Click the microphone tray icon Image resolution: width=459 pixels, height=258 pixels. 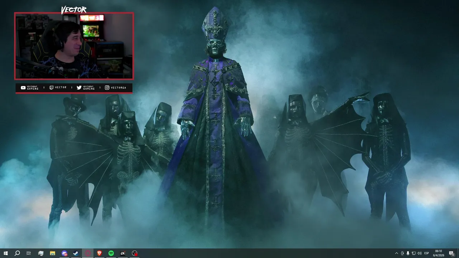coord(408,253)
